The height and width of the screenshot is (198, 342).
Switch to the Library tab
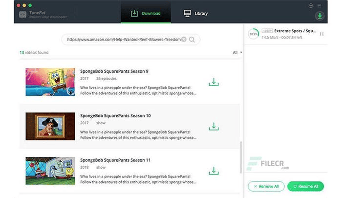pos(195,13)
